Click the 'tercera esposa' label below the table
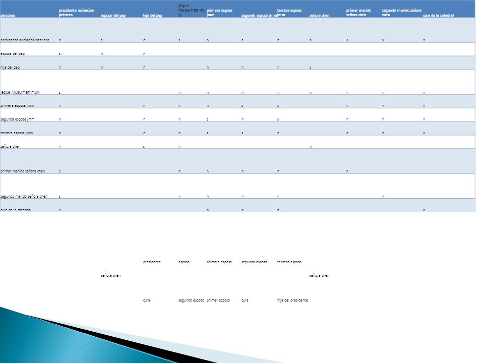 click(289, 262)
